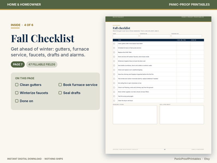Check the Winterize faucets box

[x=17, y=93]
